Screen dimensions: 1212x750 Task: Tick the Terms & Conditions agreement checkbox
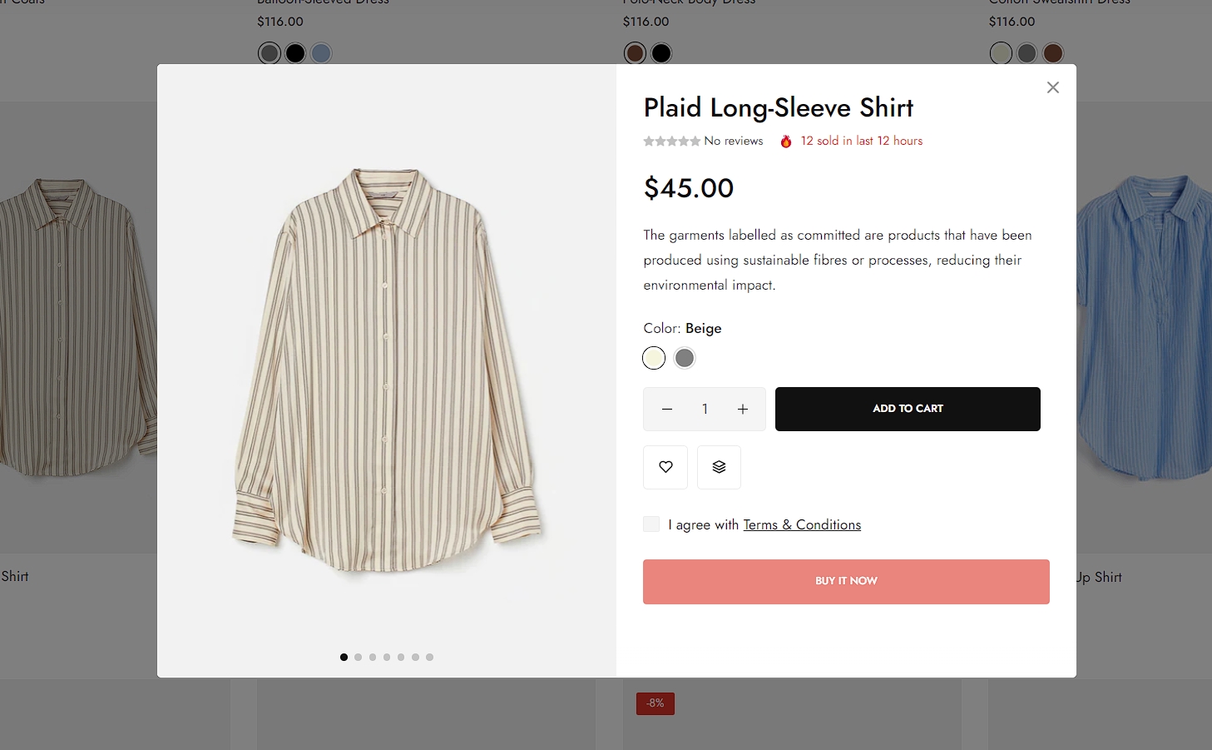pos(651,524)
